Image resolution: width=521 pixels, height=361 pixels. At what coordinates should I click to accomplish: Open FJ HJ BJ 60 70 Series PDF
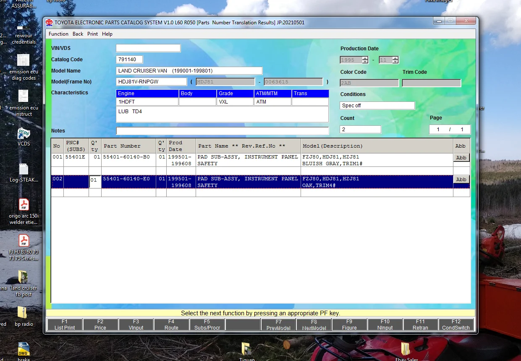click(x=24, y=248)
